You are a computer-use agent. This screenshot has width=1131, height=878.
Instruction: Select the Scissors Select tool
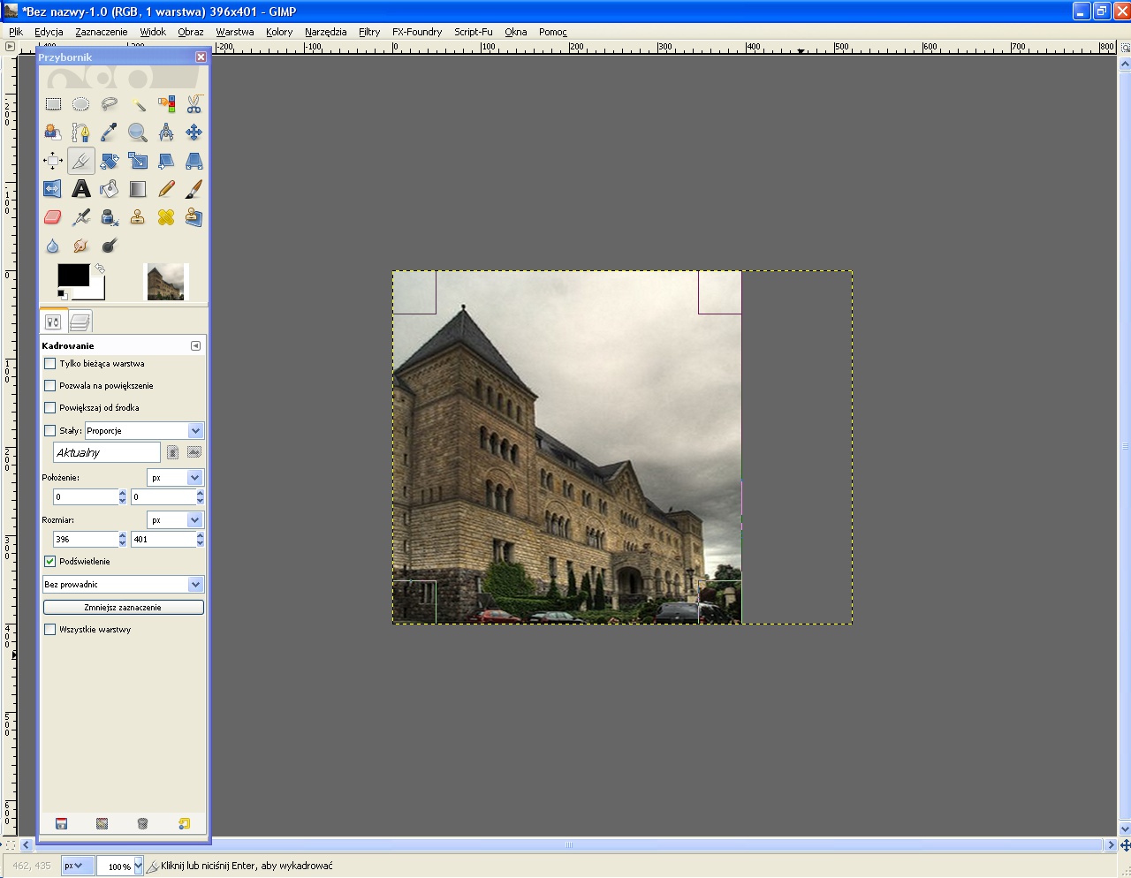click(x=194, y=104)
